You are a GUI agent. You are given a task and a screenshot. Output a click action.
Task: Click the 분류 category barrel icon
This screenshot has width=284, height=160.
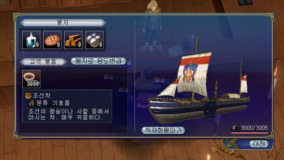32,103
